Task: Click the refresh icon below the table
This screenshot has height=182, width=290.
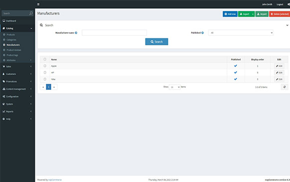Action: coord(285,87)
